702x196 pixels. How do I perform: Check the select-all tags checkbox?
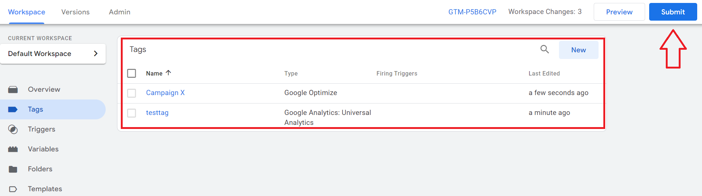pyautogui.click(x=132, y=73)
